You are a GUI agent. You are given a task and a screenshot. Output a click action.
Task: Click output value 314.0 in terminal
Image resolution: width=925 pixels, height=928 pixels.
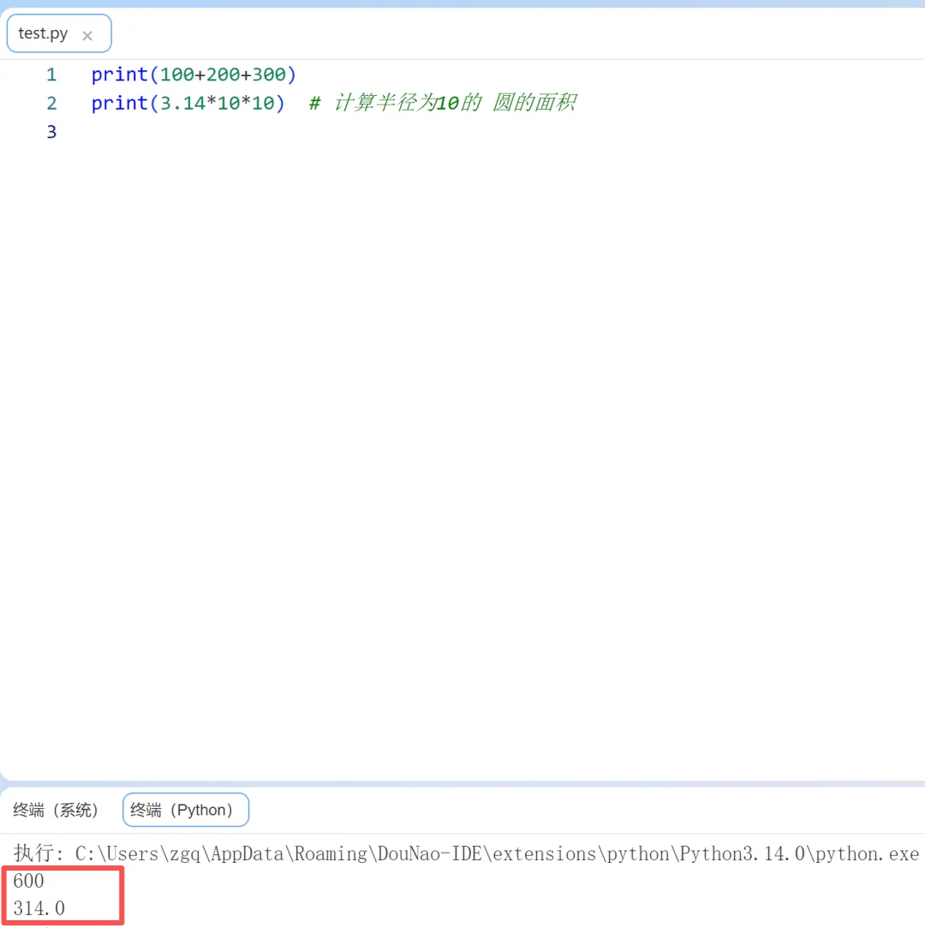point(39,908)
